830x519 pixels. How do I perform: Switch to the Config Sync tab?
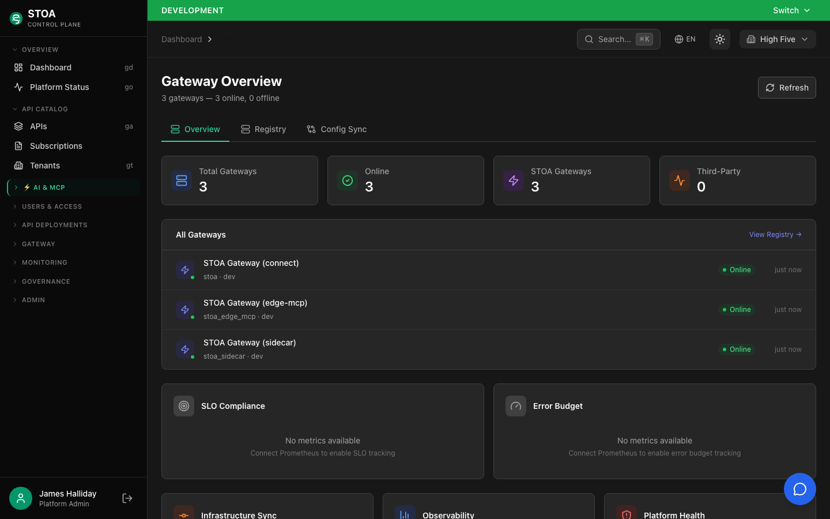[x=337, y=129]
